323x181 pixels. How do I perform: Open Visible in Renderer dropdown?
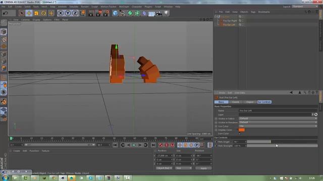pyautogui.click(x=278, y=122)
